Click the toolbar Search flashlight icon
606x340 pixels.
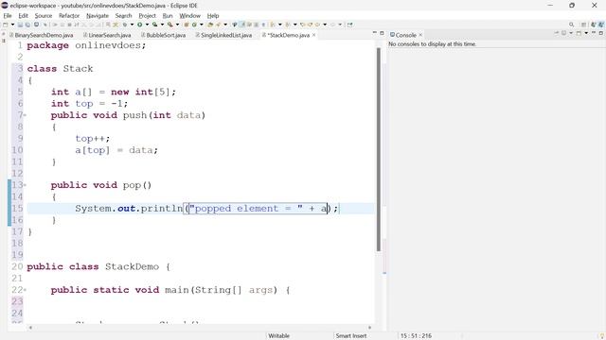pyautogui.click(x=218, y=25)
